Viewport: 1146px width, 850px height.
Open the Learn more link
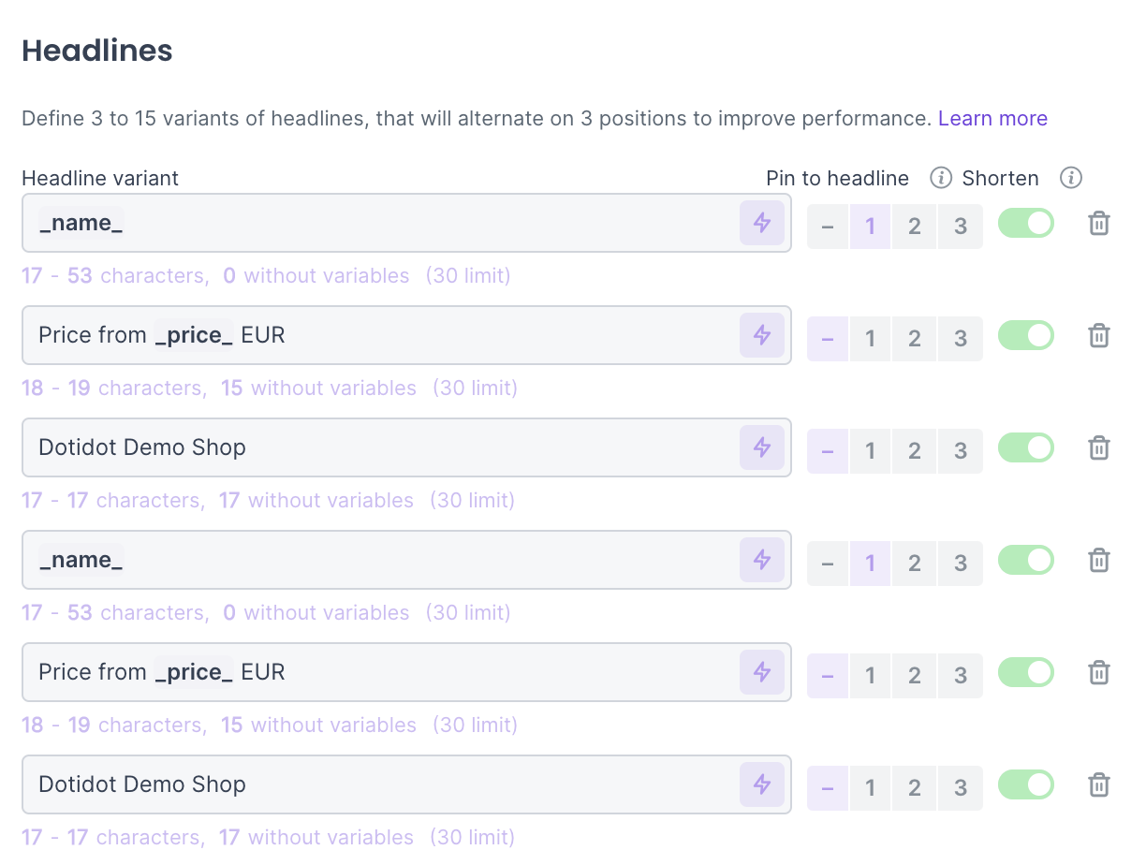pyautogui.click(x=992, y=119)
